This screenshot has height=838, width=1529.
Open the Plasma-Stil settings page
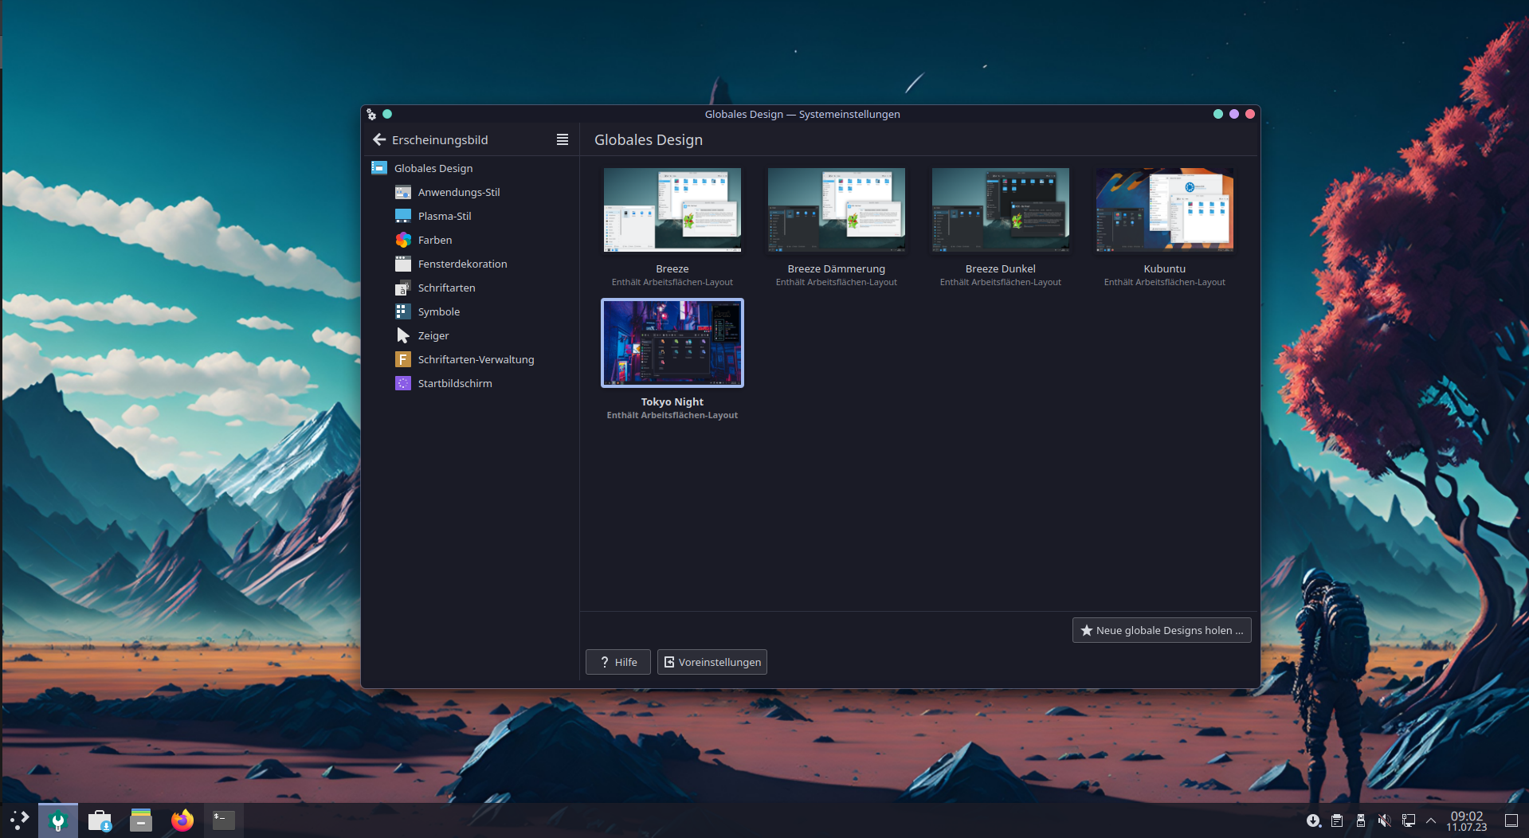(470, 216)
